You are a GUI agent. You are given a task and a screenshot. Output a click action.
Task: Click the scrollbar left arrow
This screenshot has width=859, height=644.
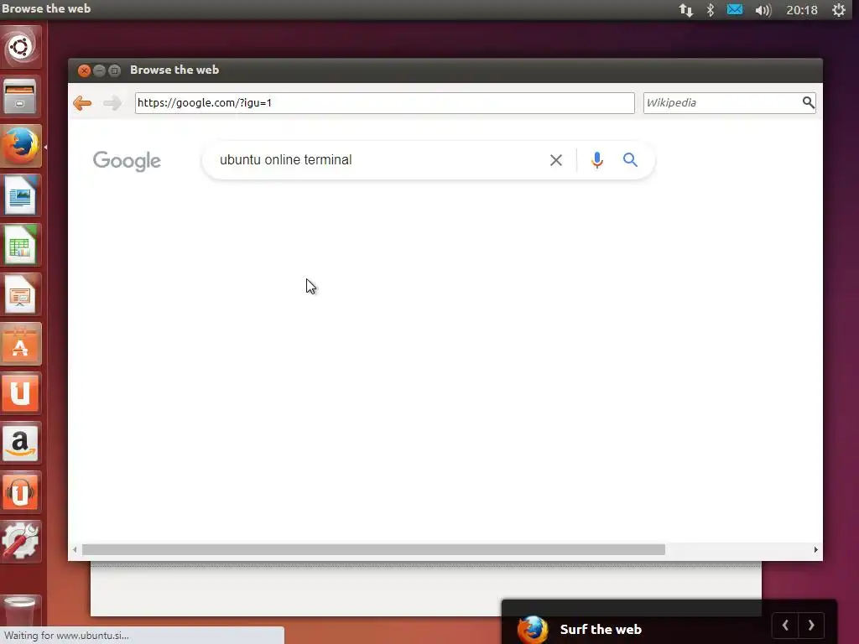tap(75, 549)
